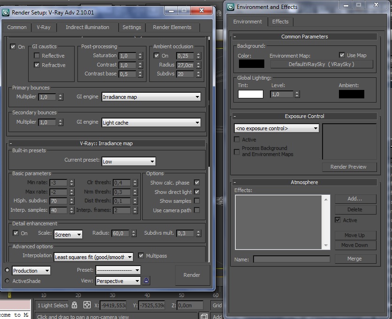Open the Scale Screen dropdown
Image resolution: width=392 pixels, height=319 pixels.
(68, 235)
